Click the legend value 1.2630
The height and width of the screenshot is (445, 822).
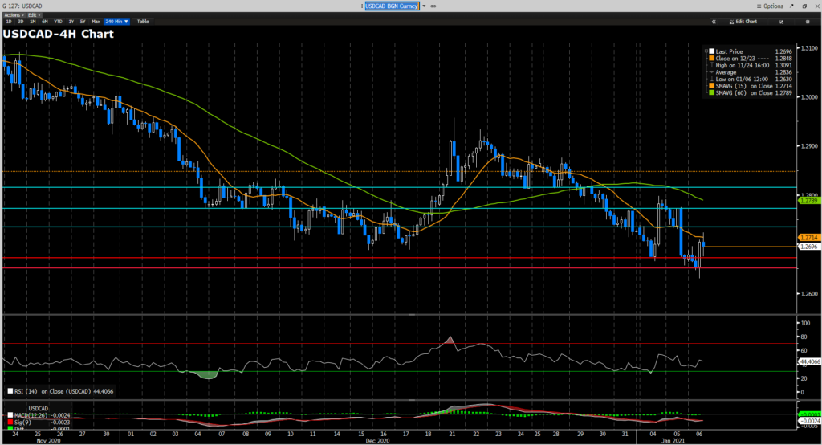[x=783, y=79]
